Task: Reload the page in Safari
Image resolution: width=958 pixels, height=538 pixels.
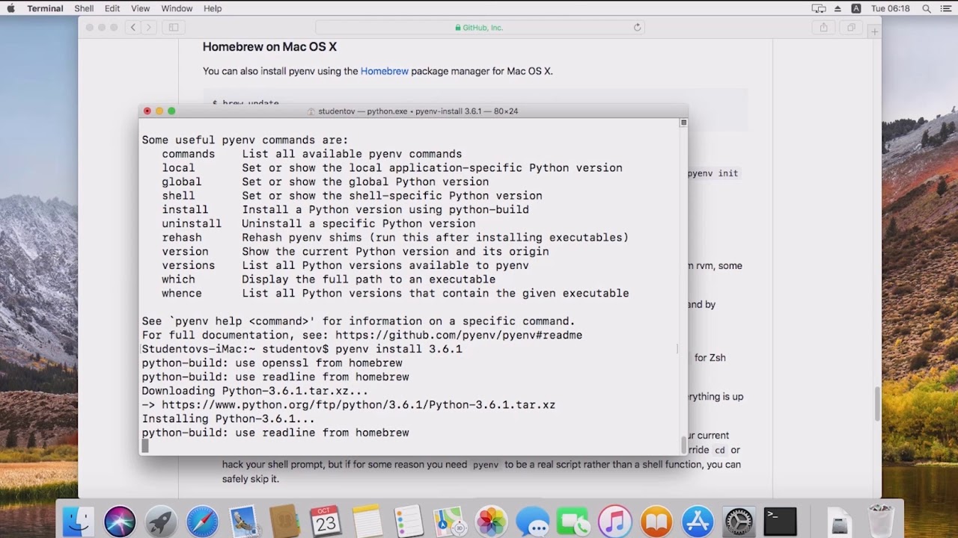Action: 637,28
